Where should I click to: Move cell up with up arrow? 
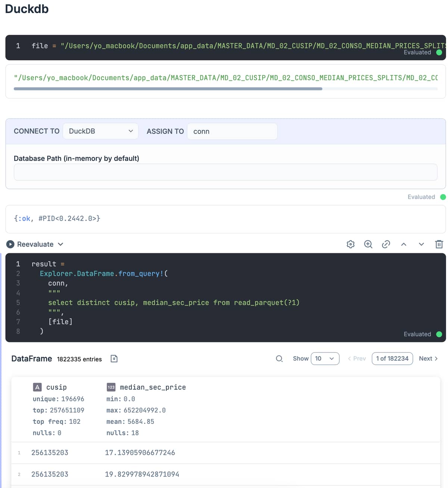click(x=404, y=244)
